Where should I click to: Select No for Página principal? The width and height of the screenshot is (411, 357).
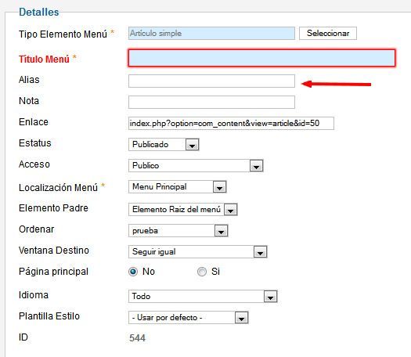133,272
